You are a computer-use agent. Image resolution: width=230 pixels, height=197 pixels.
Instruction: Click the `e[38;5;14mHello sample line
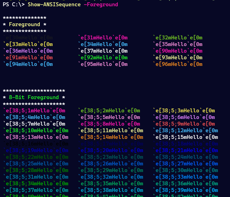pos(110,137)
